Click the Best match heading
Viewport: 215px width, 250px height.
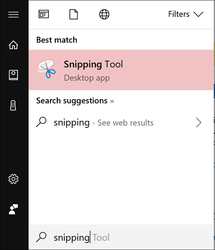57,40
